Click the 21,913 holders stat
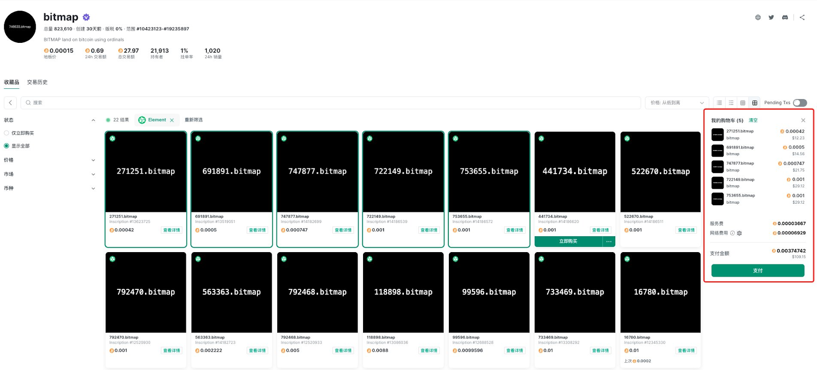817x370 pixels. pos(159,51)
